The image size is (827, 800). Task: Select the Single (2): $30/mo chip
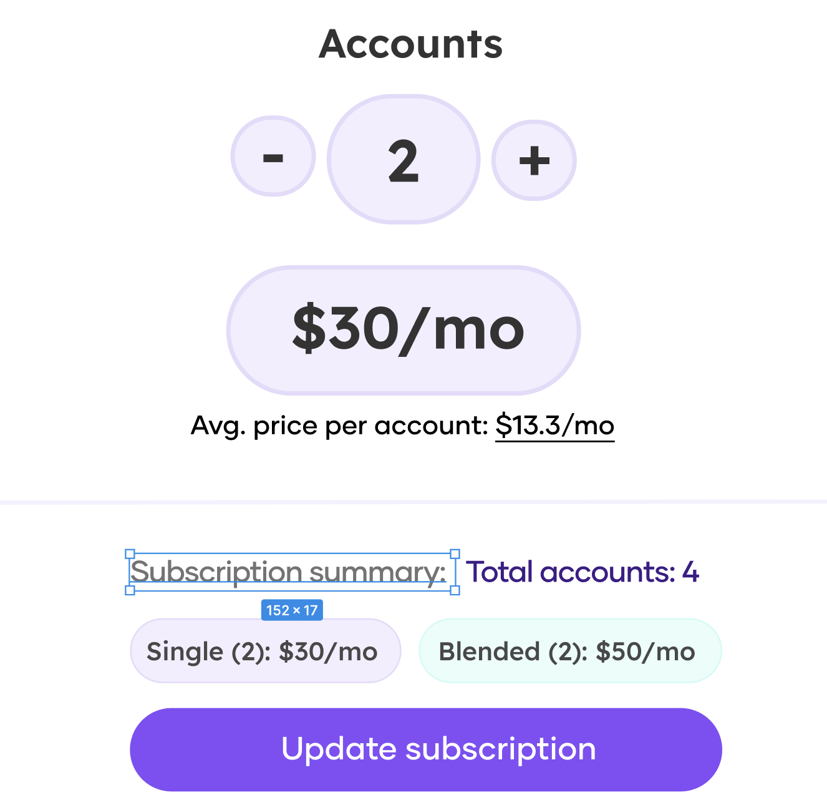pyautogui.click(x=265, y=651)
